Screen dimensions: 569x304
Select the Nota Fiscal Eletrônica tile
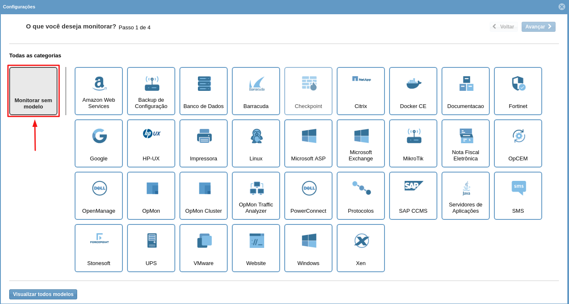coord(465,143)
